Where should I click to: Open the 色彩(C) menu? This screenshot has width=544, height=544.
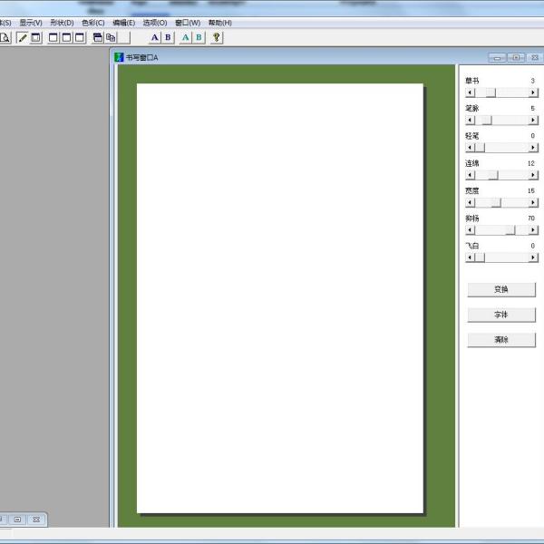[92, 23]
